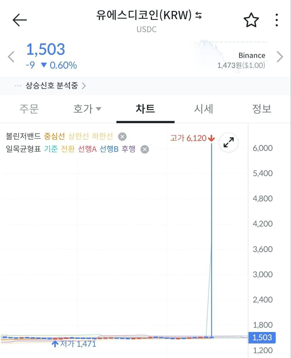Star the USDC coin as a favorite
Image resolution: width=291 pixels, height=358 pixels.
click(251, 20)
